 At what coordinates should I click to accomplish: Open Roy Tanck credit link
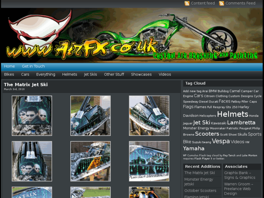[229, 155]
